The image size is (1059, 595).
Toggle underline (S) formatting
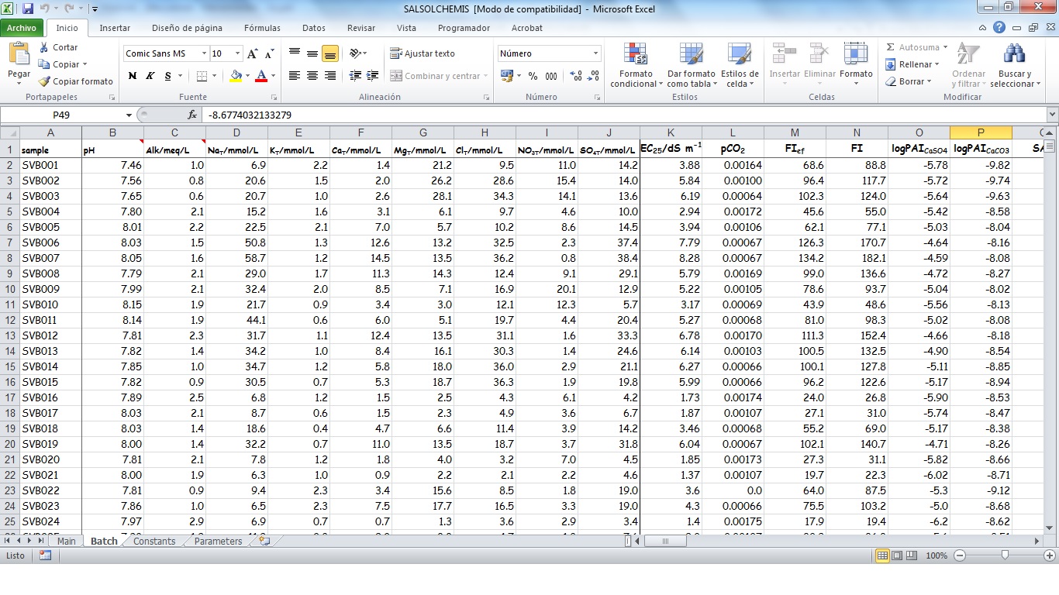click(167, 76)
